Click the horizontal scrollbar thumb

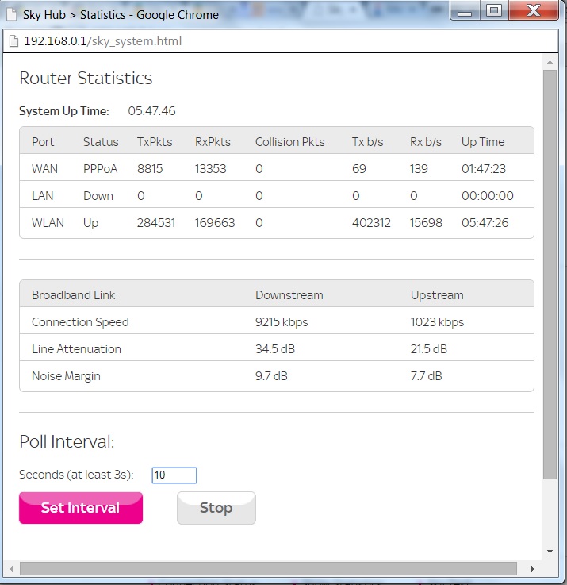pos(268,568)
